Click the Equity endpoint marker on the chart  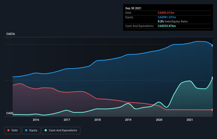213,46
